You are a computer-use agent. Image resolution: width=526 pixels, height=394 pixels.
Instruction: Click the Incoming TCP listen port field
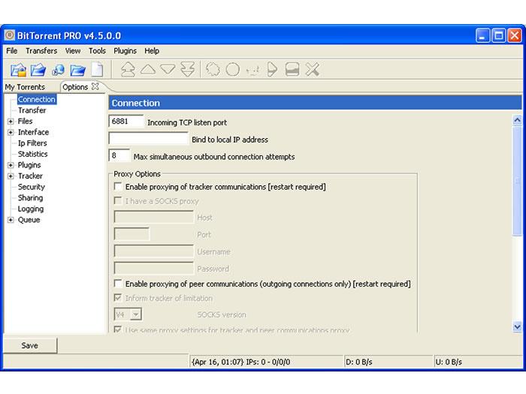point(126,122)
